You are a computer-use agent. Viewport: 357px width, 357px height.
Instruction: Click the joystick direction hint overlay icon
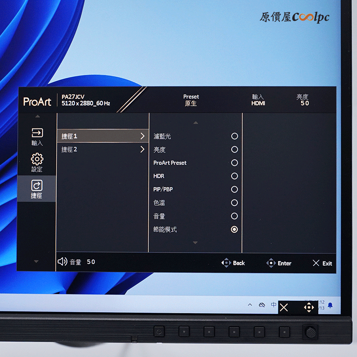pyautogui.click(x=309, y=307)
